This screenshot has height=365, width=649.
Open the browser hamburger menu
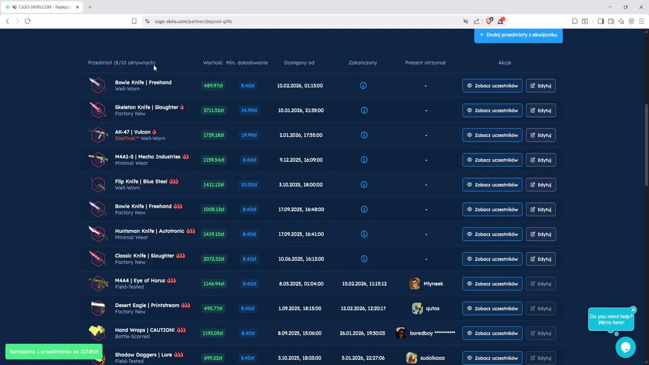pos(642,21)
